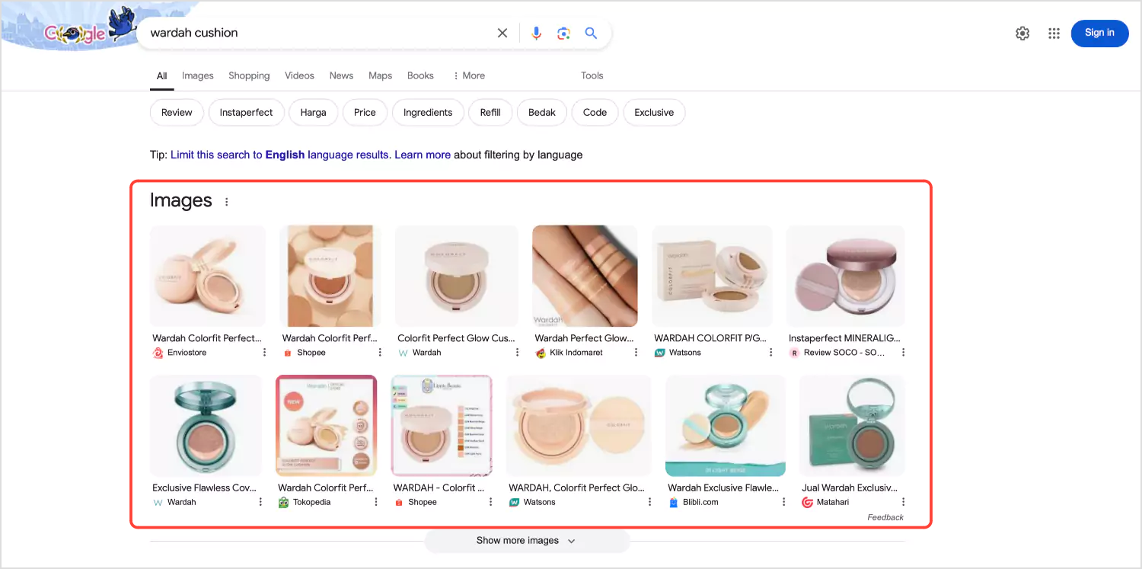Switch to the Books tab
The image size is (1142, 569).
pyautogui.click(x=420, y=75)
